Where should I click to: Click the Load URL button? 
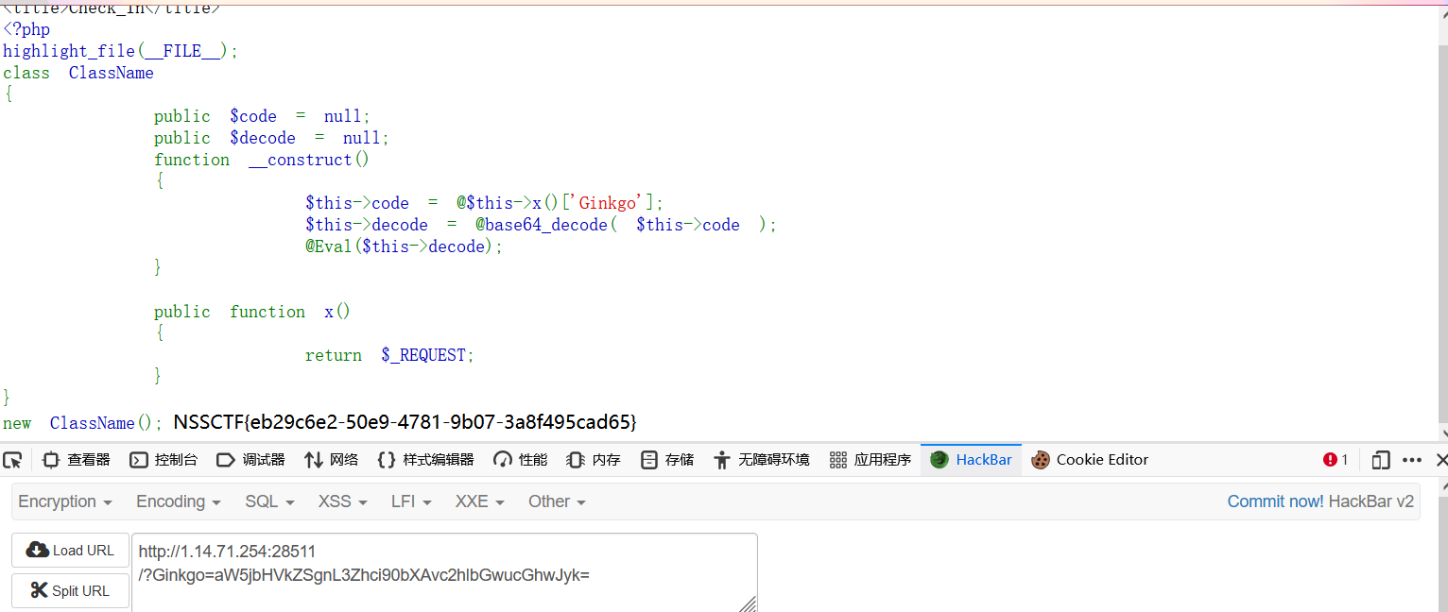click(x=70, y=551)
